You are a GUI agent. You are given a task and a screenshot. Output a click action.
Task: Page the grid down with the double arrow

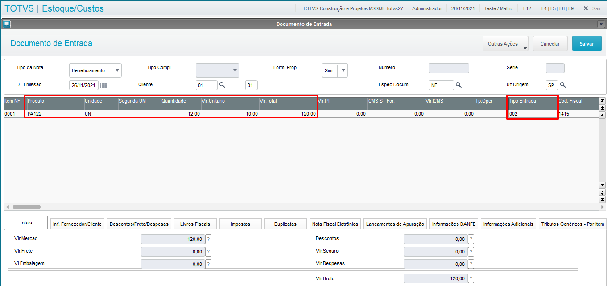click(x=602, y=192)
